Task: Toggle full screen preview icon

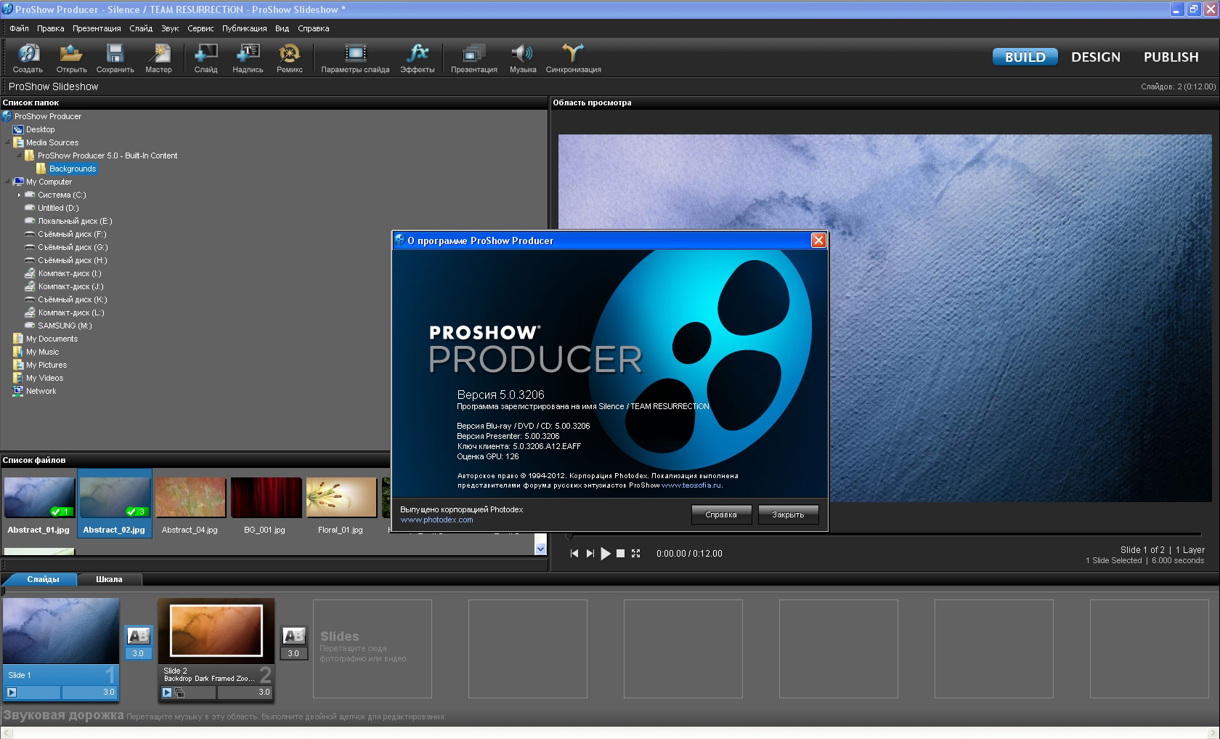Action: click(x=635, y=554)
